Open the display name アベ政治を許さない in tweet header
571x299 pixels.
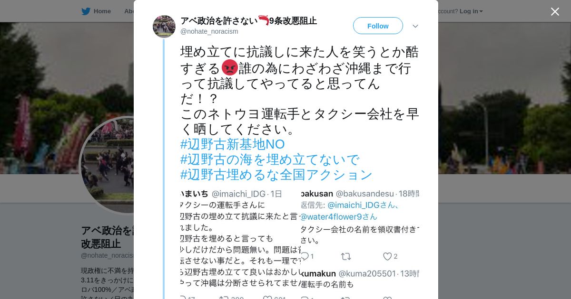tap(219, 21)
